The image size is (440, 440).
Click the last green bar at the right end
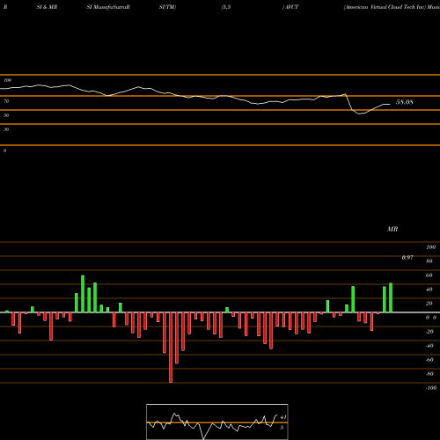click(x=391, y=297)
